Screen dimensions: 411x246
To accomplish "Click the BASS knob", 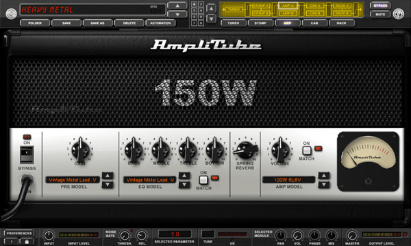I will [x=134, y=150].
